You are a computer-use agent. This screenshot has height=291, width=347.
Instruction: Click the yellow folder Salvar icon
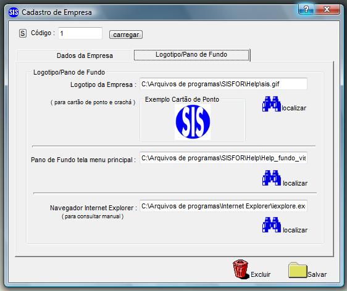pos(298,270)
